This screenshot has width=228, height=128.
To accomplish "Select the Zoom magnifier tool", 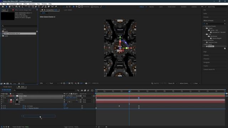I will click(13, 7).
